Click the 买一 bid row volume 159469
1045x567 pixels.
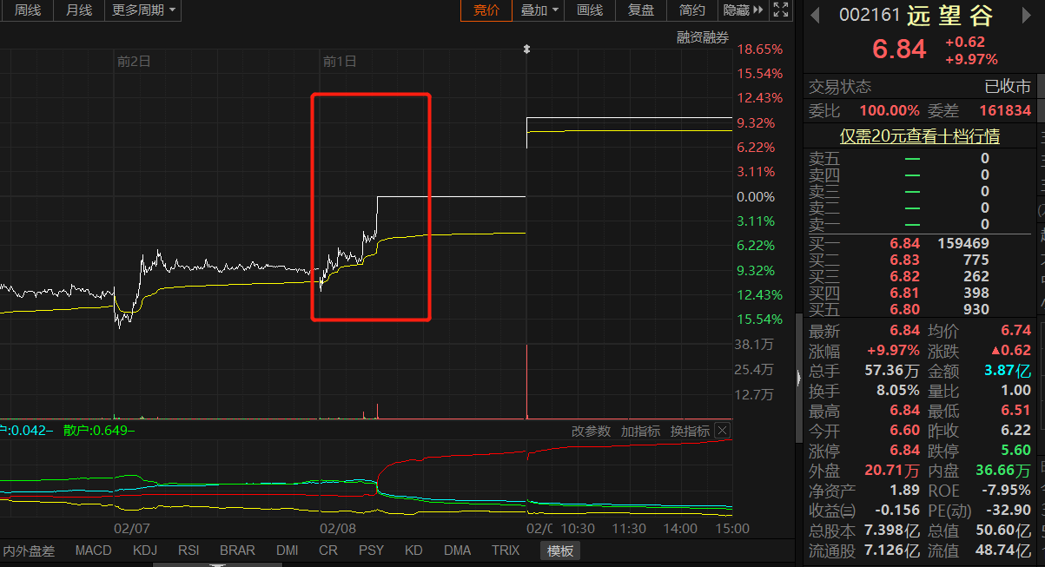click(x=962, y=243)
